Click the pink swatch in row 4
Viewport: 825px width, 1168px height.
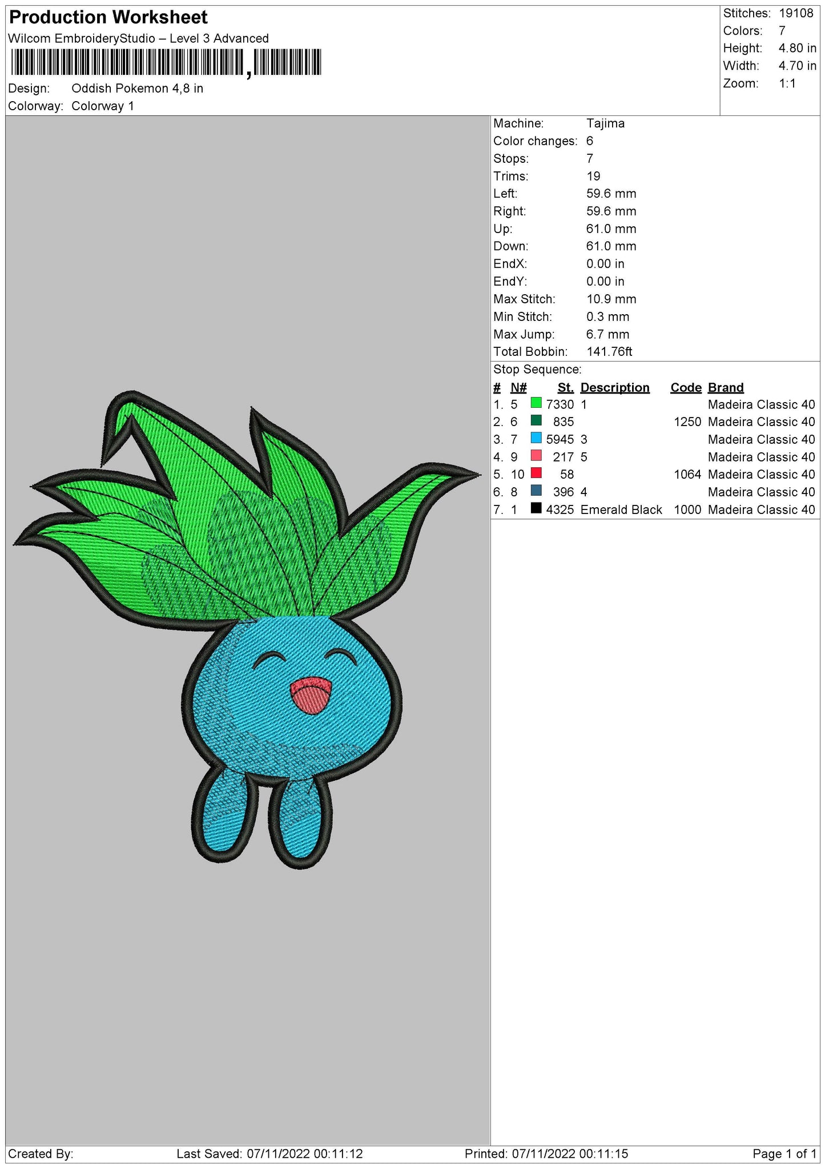pyautogui.click(x=536, y=456)
